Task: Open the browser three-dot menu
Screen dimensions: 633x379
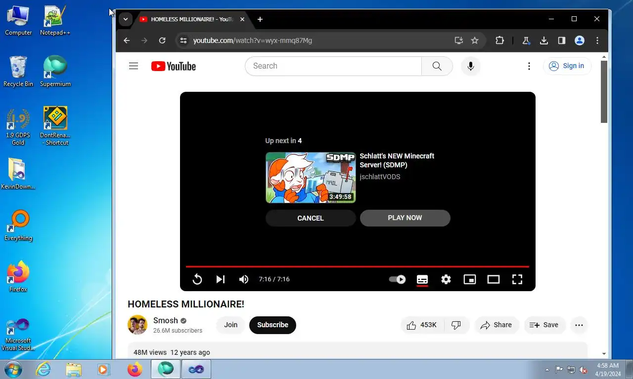Action: 597,40
